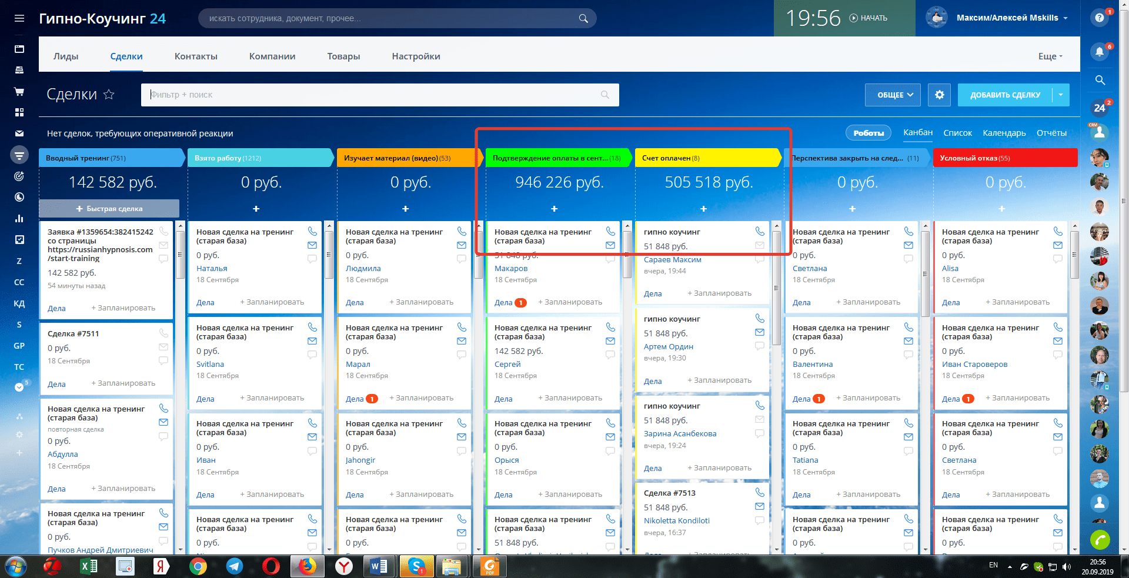Screen dimensions: 1129x578
Task: Click the Счет оплачен yellow stage header
Action: (706, 158)
